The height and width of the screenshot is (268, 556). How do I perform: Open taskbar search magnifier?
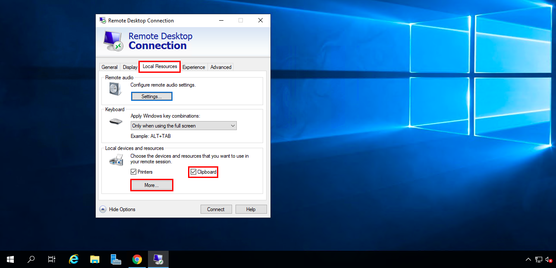coord(31,259)
